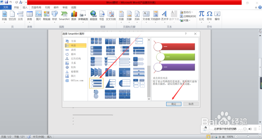Insert a hyperlink (超链接)
The height and width of the screenshot is (139, 262).
tap(94, 16)
